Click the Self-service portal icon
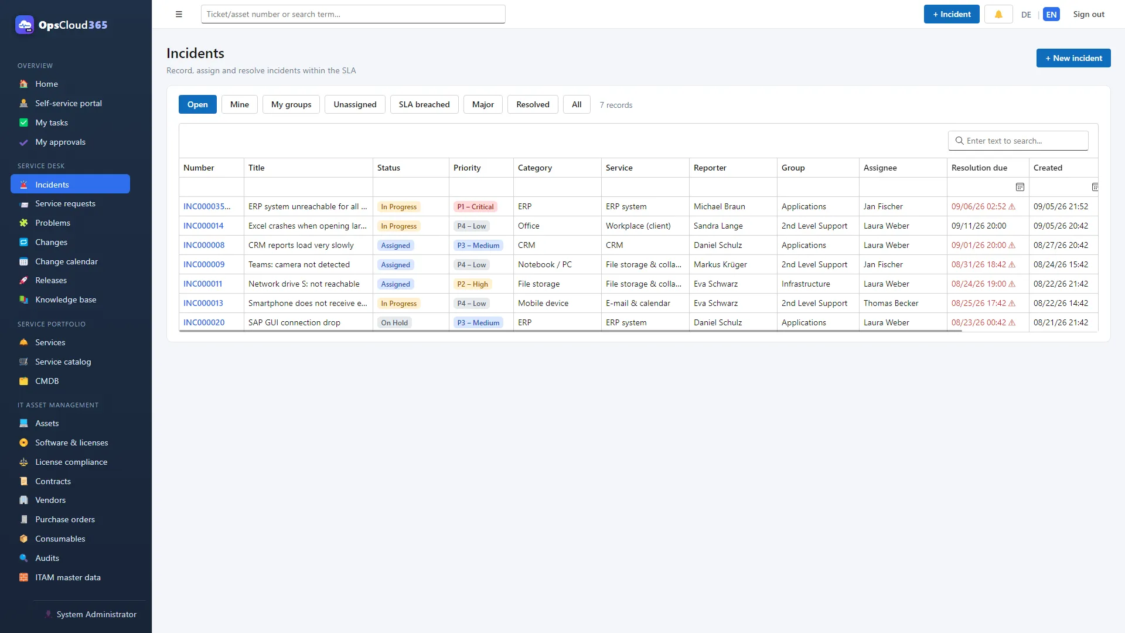The height and width of the screenshot is (633, 1125). tap(23, 103)
